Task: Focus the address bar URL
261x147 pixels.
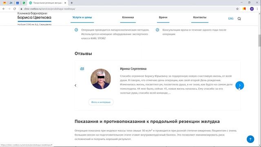Action: pyautogui.click(x=49, y=9)
